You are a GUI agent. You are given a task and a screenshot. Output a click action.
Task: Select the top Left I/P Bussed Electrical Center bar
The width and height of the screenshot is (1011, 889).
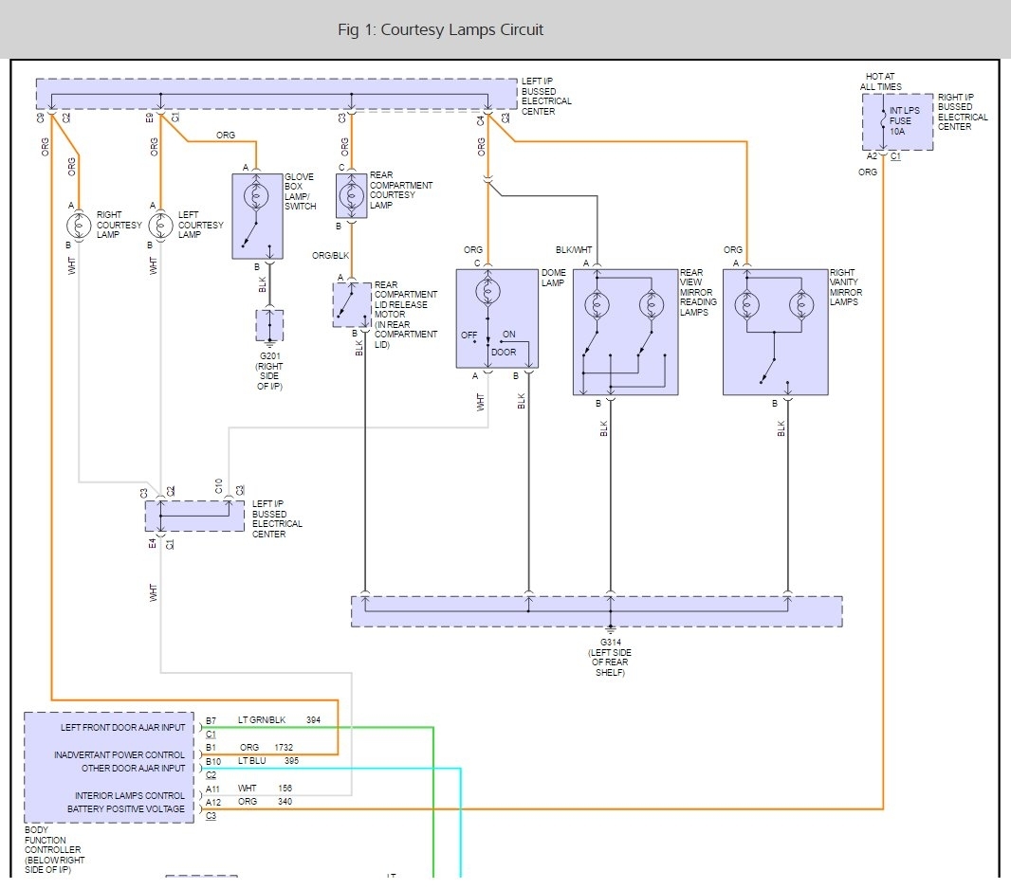[x=275, y=94]
